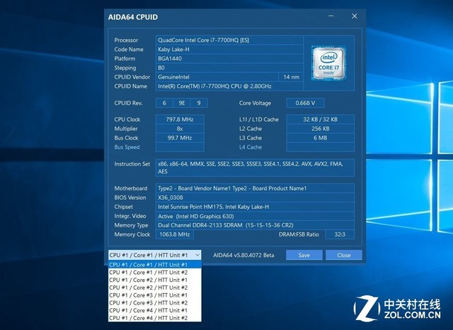Click the Memory Type value Dual Channel DDR4-2133
Screen dimensions: 453x330
click(x=255, y=225)
